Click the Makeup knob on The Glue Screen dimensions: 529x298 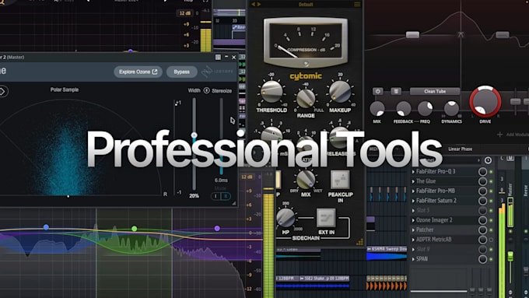tap(340, 92)
